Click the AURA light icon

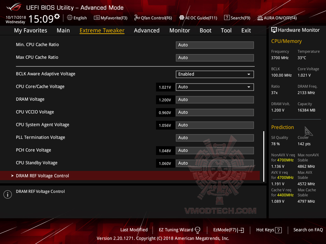click(260, 18)
